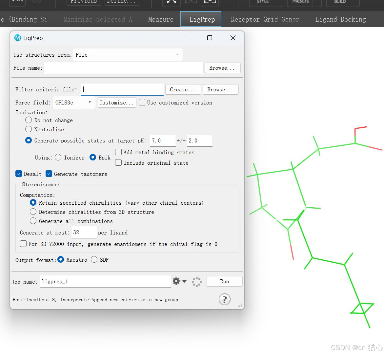Screen dimensions: 384x354
Task: Open the Ligand Docking tab
Action: 340,19
